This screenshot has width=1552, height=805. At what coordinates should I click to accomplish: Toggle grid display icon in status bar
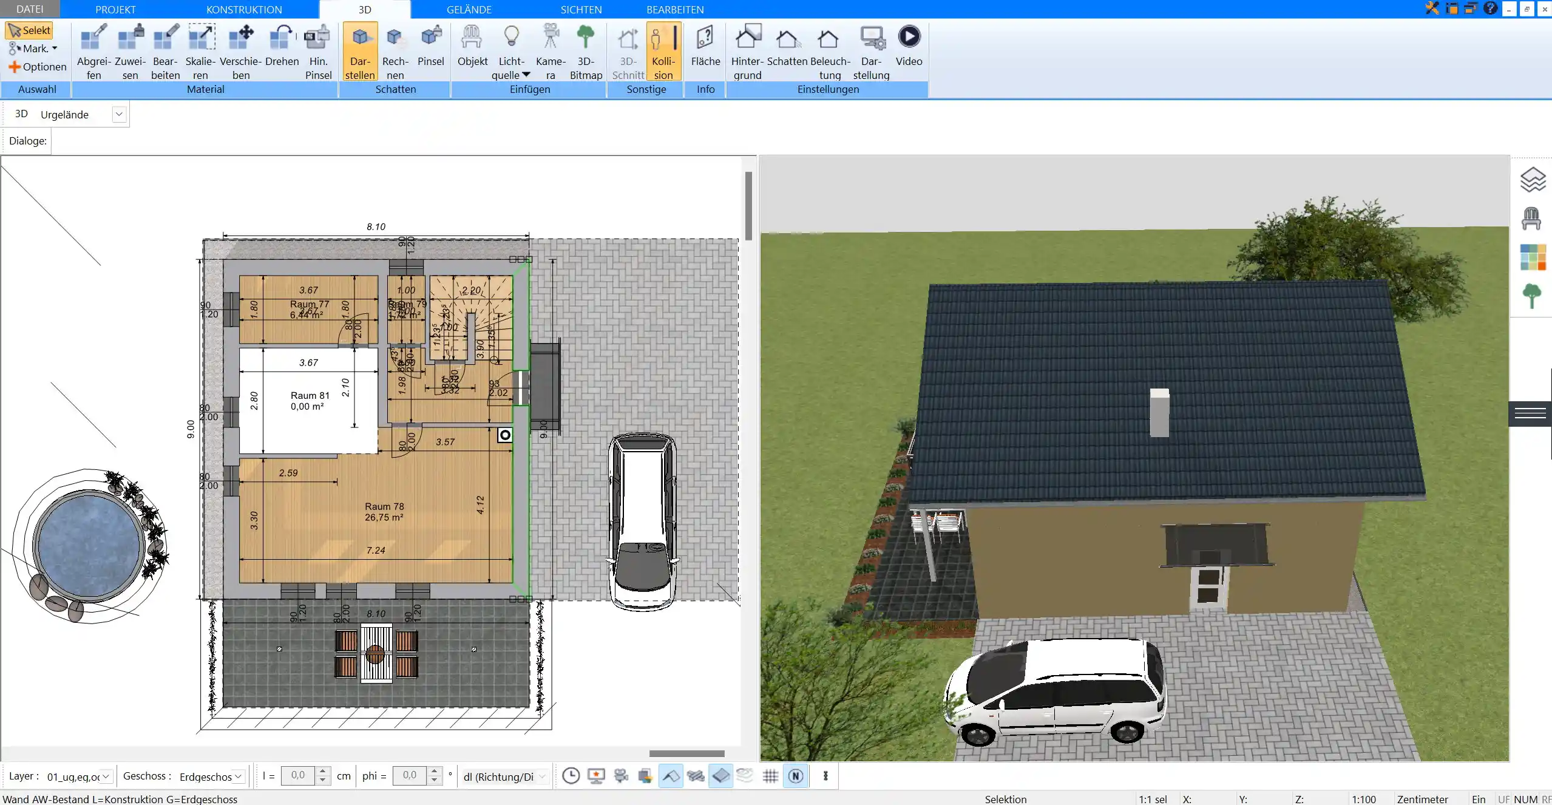pyautogui.click(x=771, y=775)
